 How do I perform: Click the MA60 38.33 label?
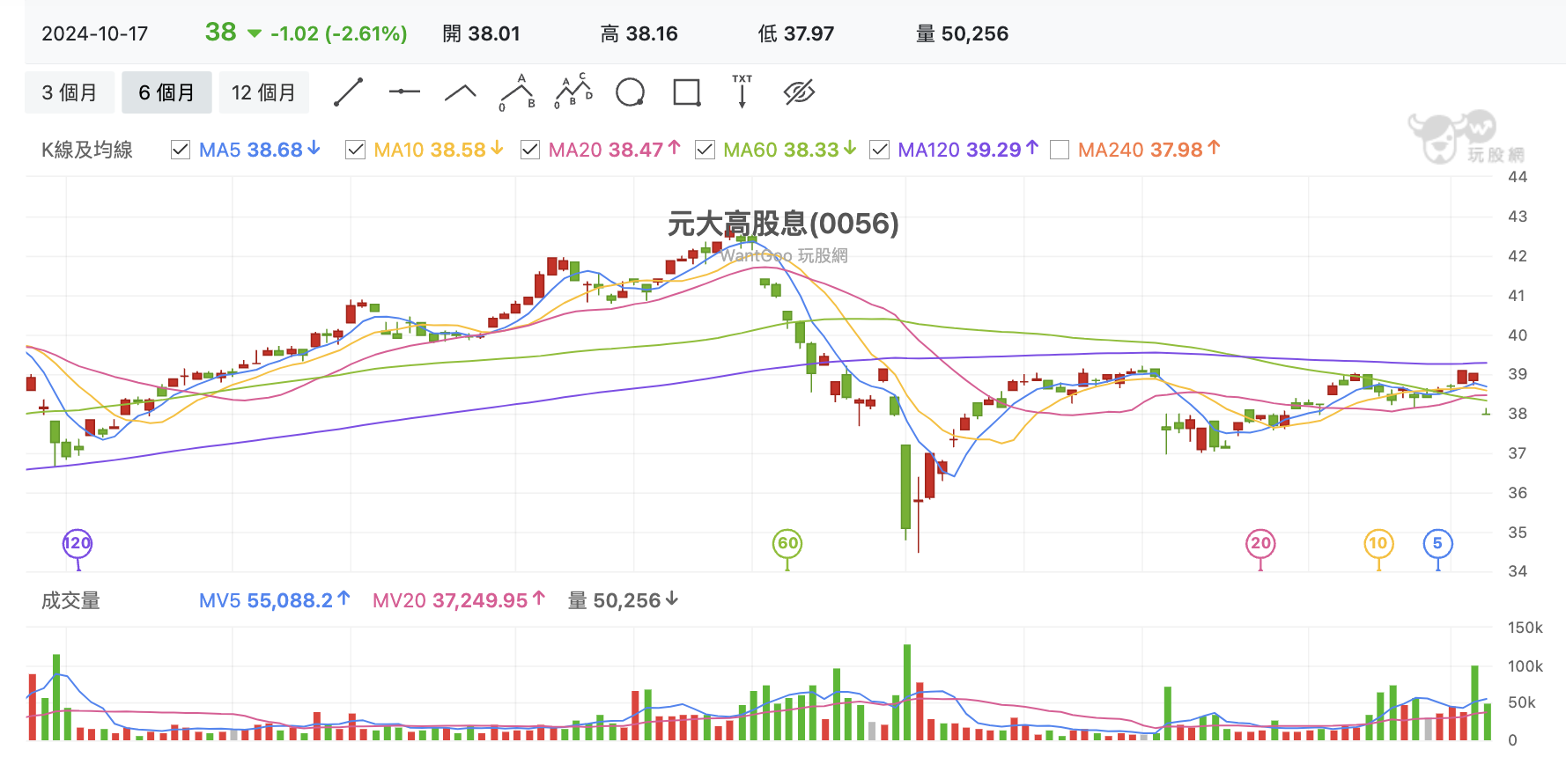pyautogui.click(x=790, y=150)
